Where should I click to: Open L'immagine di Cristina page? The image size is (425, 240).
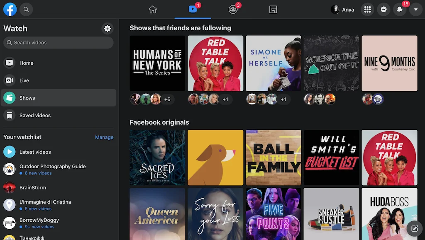(58, 205)
